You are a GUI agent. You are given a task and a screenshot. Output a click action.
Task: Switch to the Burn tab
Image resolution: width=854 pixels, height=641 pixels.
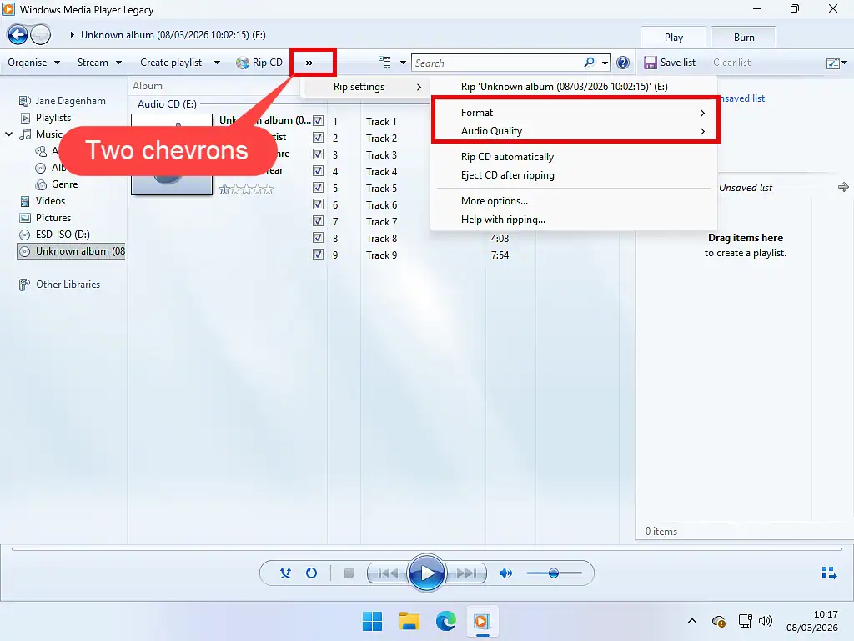pos(741,37)
